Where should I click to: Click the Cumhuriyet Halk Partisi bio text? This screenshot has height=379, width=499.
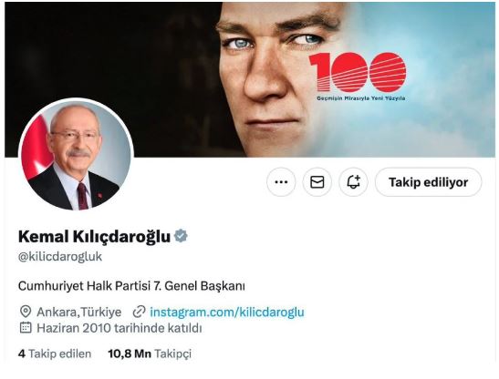(x=131, y=286)
